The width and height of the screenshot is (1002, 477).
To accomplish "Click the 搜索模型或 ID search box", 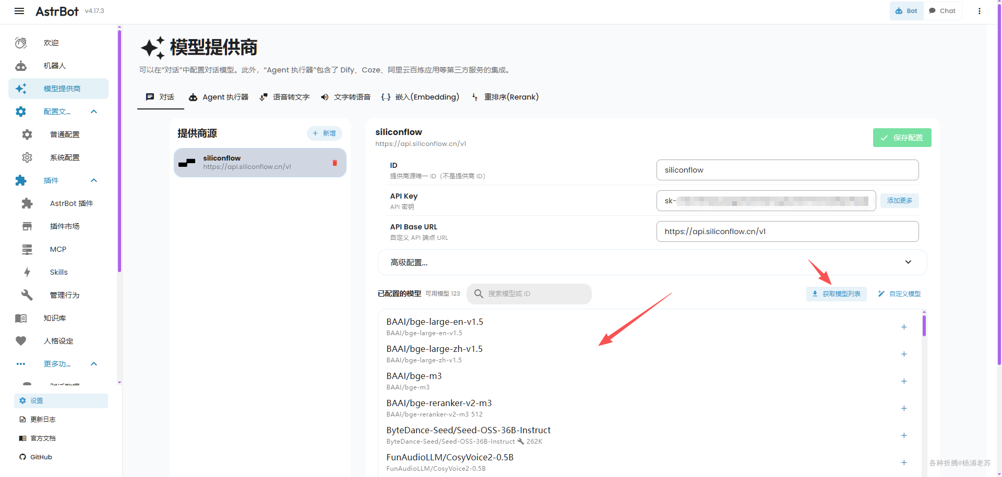I will (x=529, y=294).
